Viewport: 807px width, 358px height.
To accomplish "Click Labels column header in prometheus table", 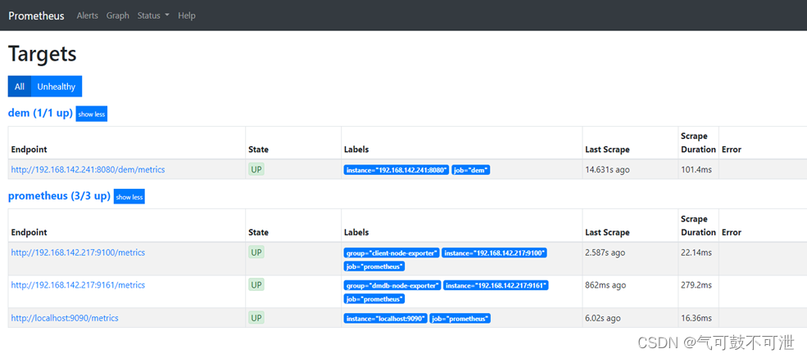I will [356, 232].
